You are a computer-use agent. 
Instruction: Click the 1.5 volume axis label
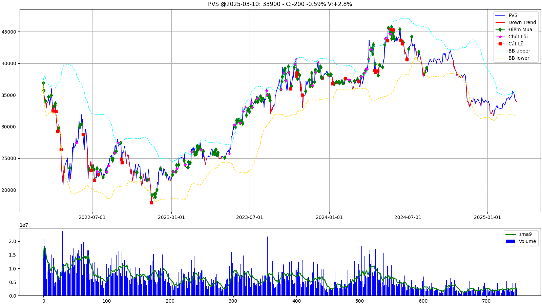click(x=13, y=255)
